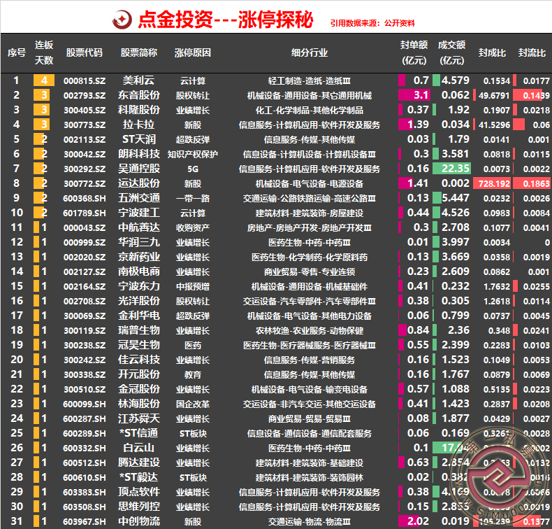The width and height of the screenshot is (552, 529).
Task: Click industry 交通运输-物流-物流Ⅲ
Action: 310,521
